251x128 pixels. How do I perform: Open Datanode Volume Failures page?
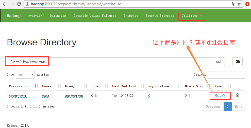(95, 16)
